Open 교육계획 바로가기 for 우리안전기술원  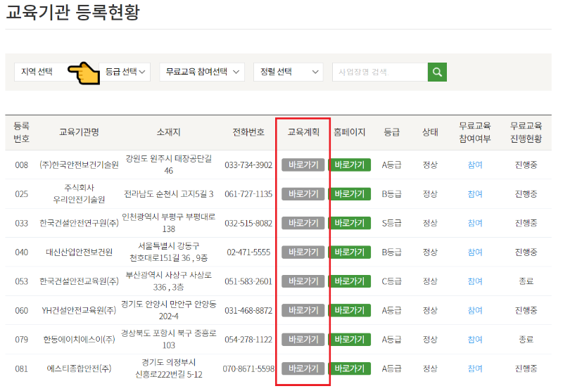303,194
